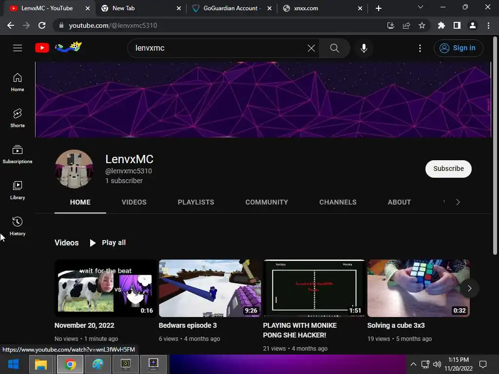Image resolution: width=499 pixels, height=374 pixels.
Task: Close the LenvxMC - YouTube browser tab
Action: (x=88, y=8)
